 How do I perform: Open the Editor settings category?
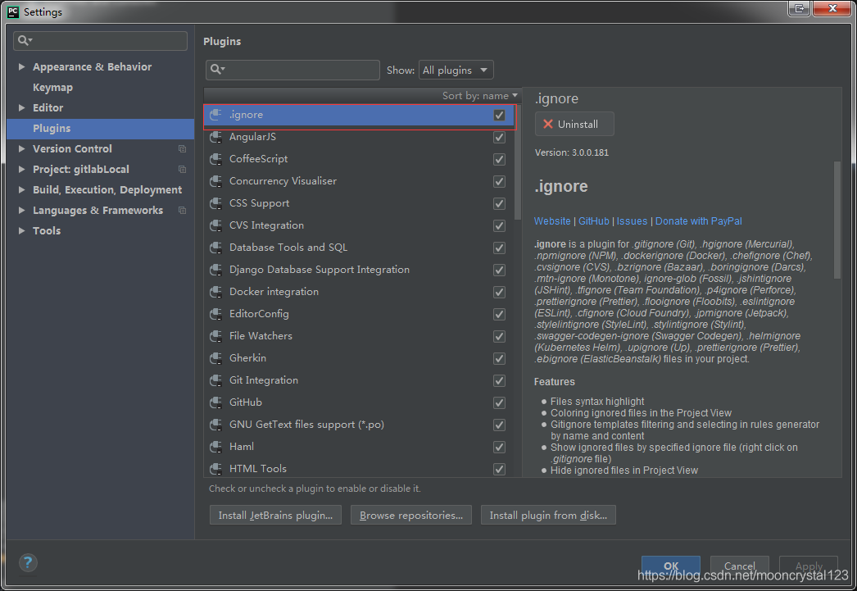click(48, 107)
